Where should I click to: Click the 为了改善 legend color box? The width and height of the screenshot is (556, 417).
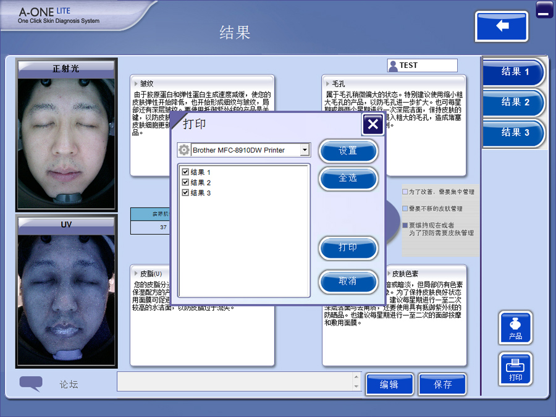pyautogui.click(x=405, y=192)
